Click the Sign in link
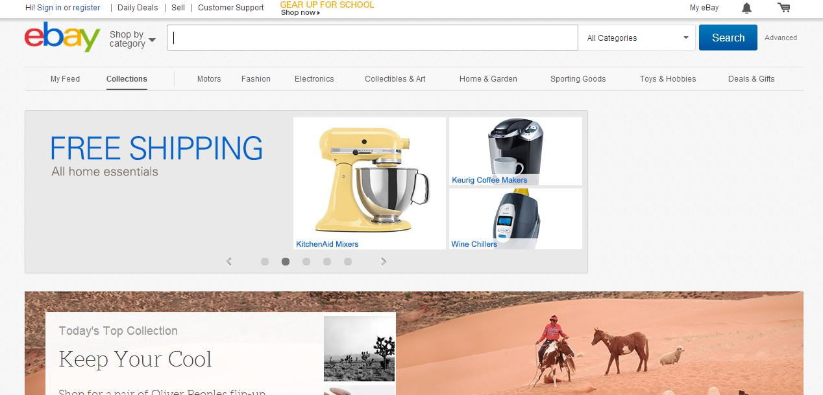Screen dimensions: 823x395 pyautogui.click(x=49, y=8)
